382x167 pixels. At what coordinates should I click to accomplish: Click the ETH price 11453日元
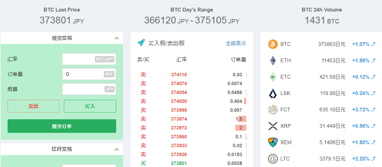point(333,60)
